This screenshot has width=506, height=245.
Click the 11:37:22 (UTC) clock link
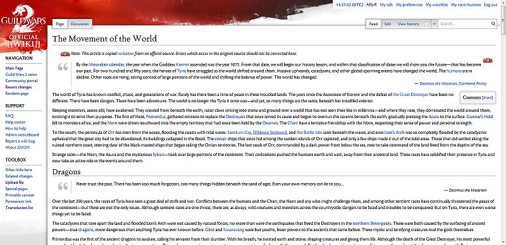coord(350,5)
